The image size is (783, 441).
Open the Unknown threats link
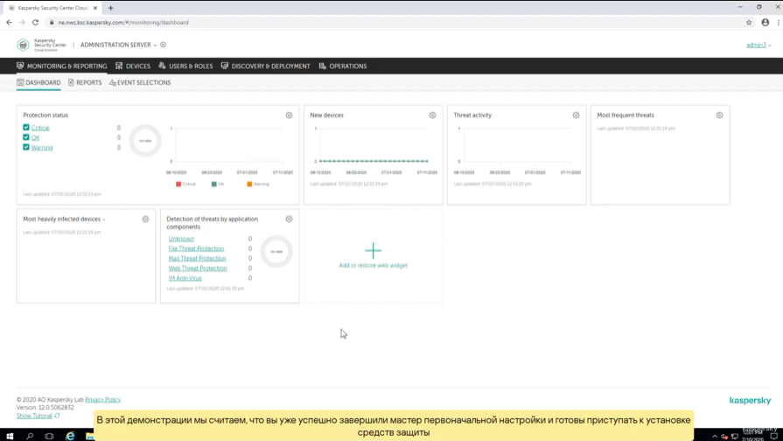click(x=181, y=239)
